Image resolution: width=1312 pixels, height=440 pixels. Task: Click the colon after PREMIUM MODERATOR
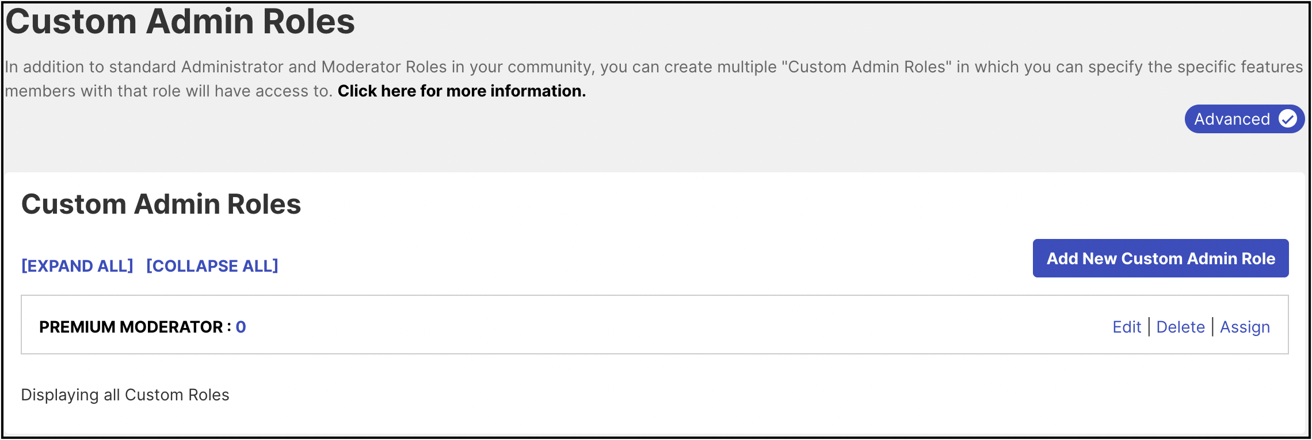[x=229, y=327]
